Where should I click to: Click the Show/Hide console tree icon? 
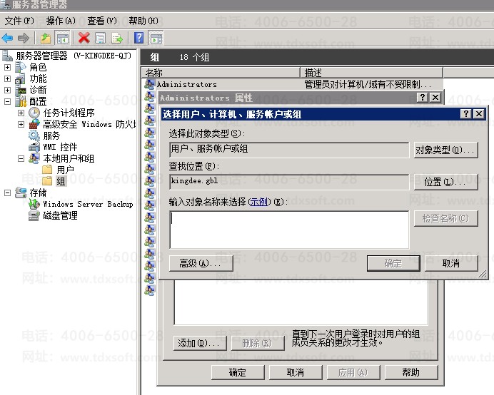click(x=62, y=38)
